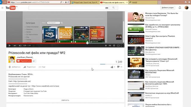Open Бесплатная лицензия на игру MineCraft video
This screenshot has width=191, height=107.
(162, 93)
